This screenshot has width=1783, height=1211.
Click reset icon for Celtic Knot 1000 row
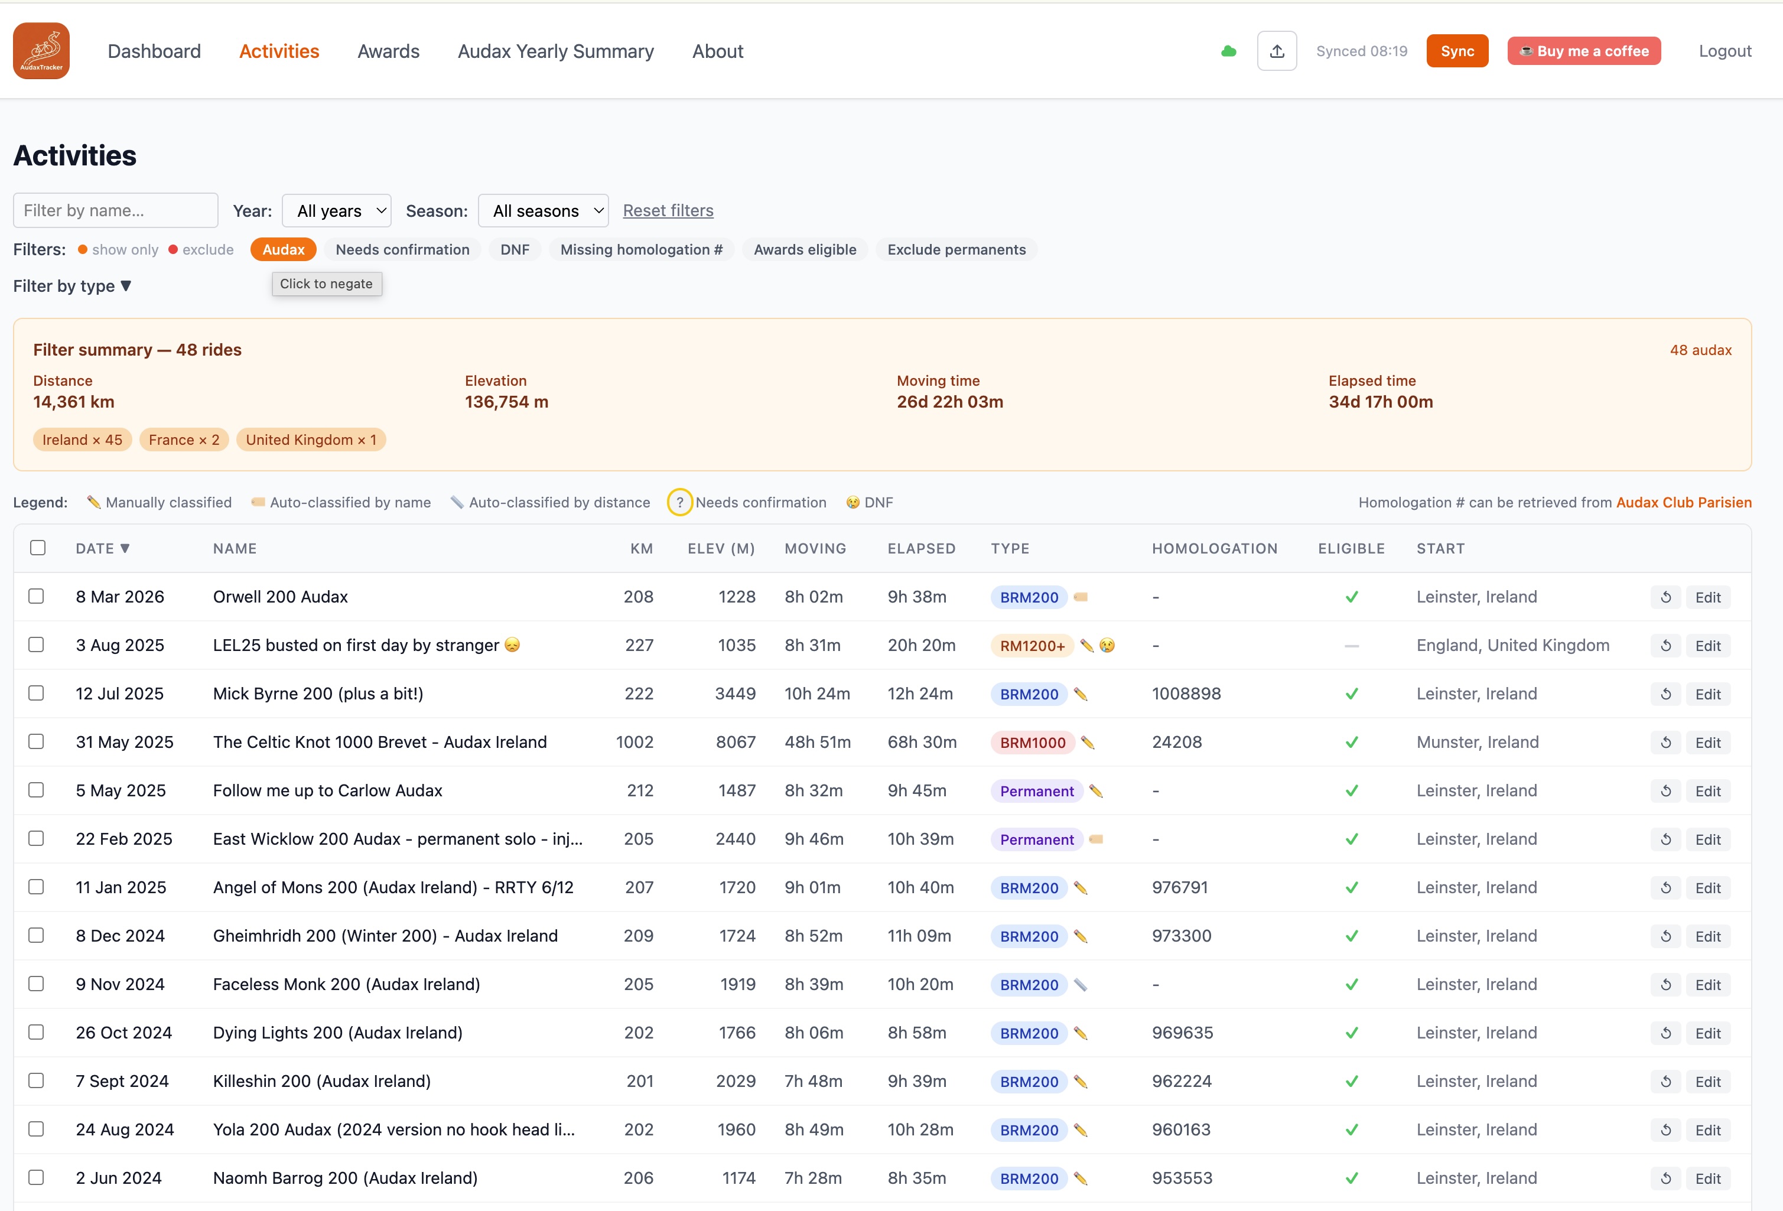coord(1665,743)
